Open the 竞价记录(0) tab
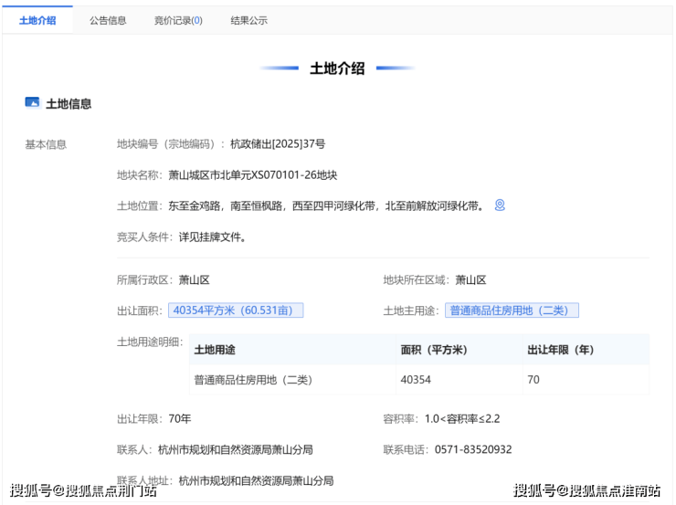The height and width of the screenshot is (505, 676). point(178,20)
